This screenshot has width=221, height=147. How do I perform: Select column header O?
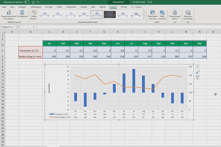point(213,32)
